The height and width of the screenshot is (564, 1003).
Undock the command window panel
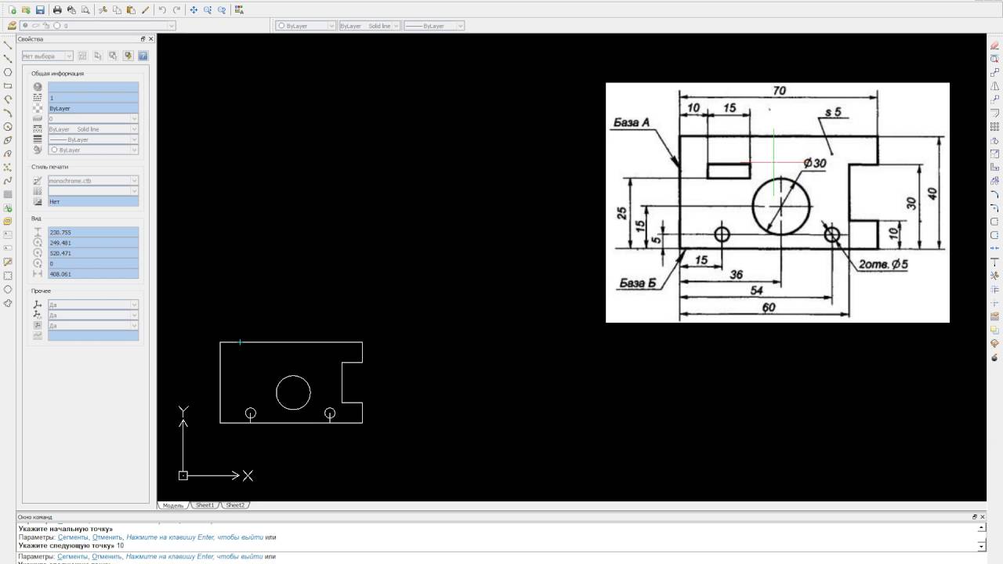[975, 517]
